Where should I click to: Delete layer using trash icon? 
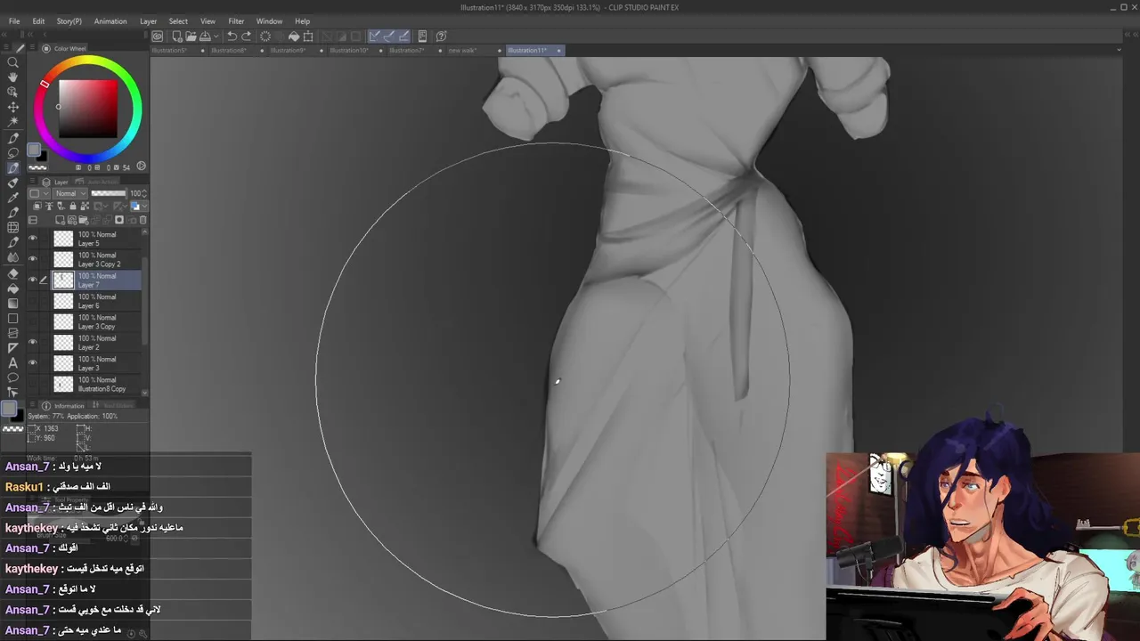pyautogui.click(x=142, y=220)
